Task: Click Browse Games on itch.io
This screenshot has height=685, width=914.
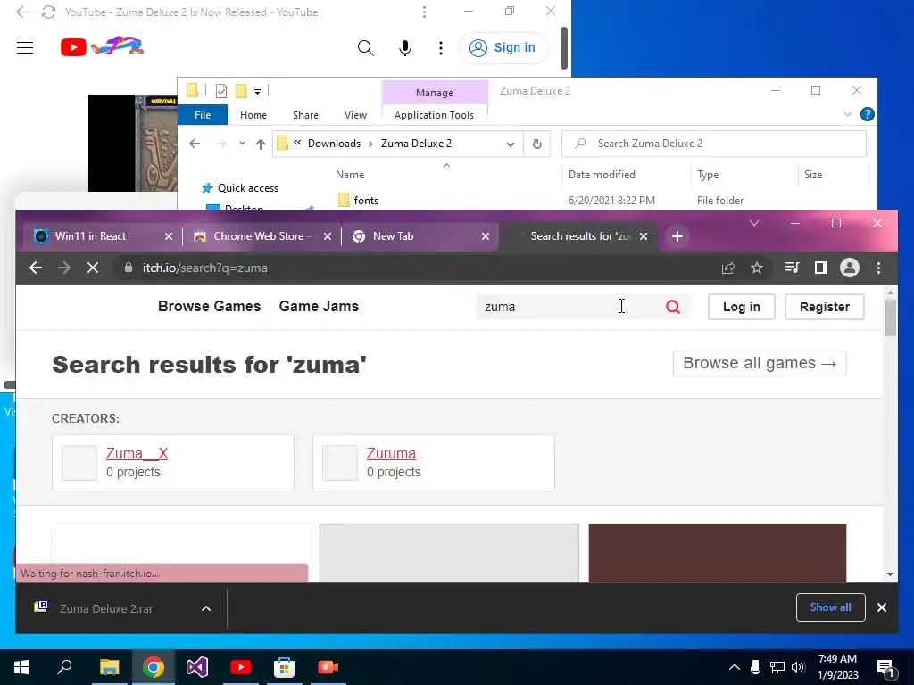Action: (209, 307)
